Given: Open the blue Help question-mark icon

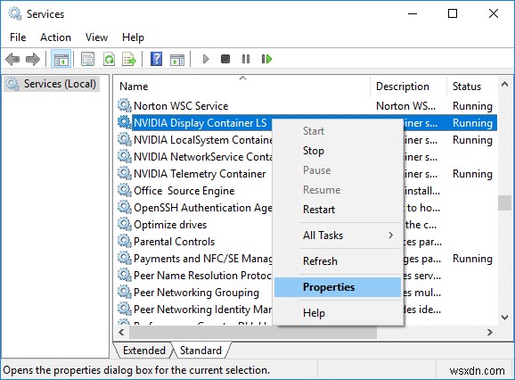Looking at the screenshot, I should click(156, 59).
